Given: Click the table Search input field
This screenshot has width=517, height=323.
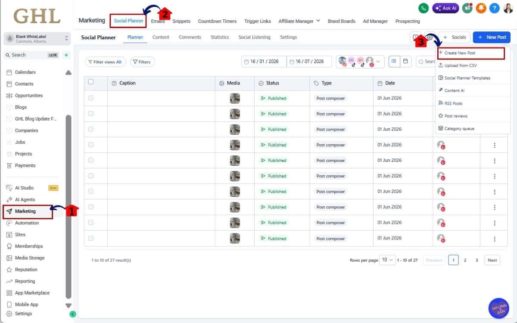Looking at the screenshot, I should [427, 62].
